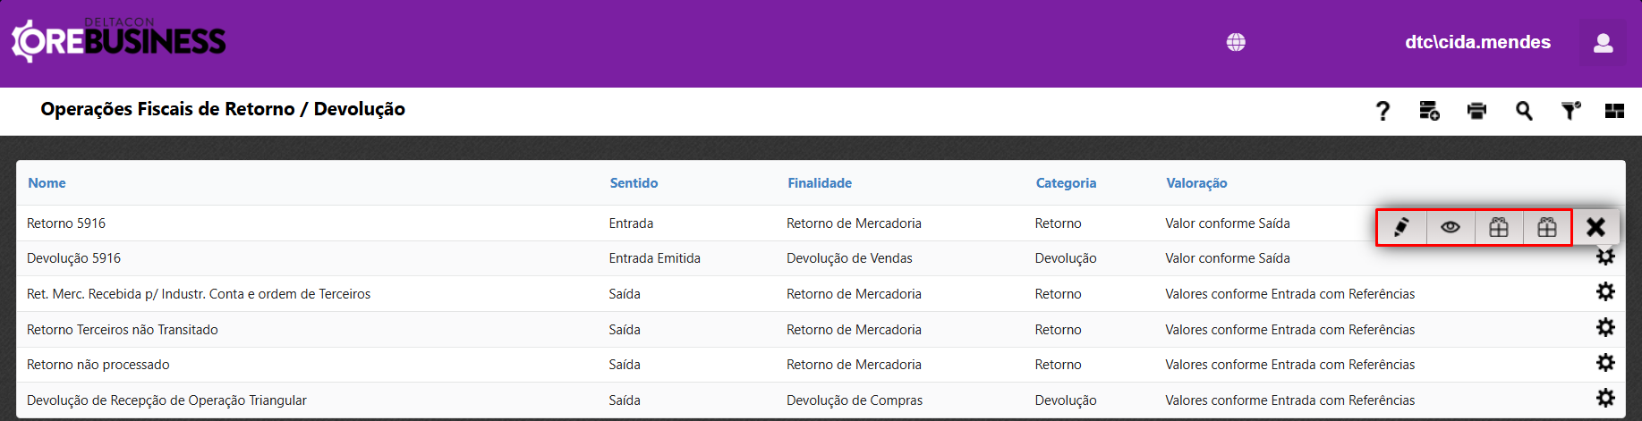Open search with the magnifier icon

pyautogui.click(x=1524, y=111)
